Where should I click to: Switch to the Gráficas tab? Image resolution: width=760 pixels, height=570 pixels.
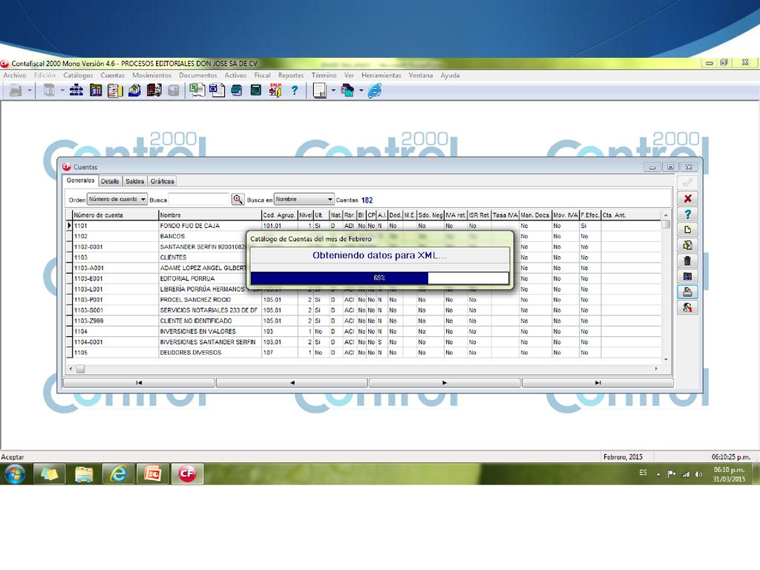[x=162, y=181]
